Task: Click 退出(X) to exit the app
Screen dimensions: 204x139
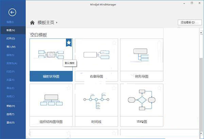Action: pyautogui.click(x=11, y=122)
